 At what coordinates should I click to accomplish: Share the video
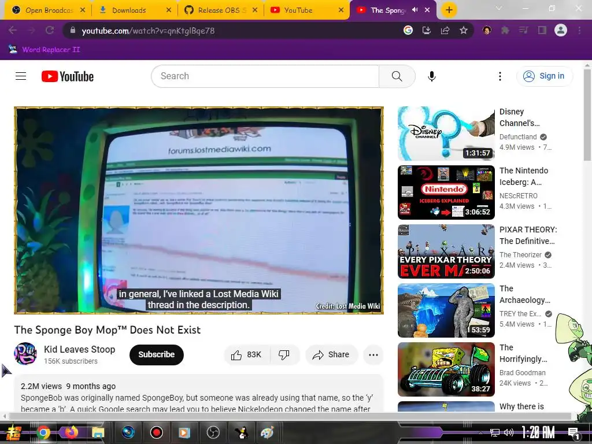(x=331, y=354)
